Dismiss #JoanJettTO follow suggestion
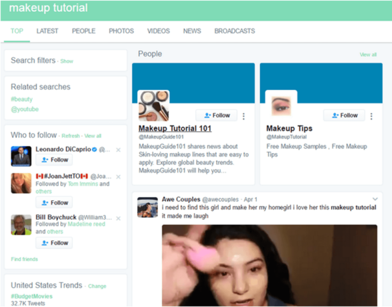The image size is (392, 307). pyautogui.click(x=118, y=177)
